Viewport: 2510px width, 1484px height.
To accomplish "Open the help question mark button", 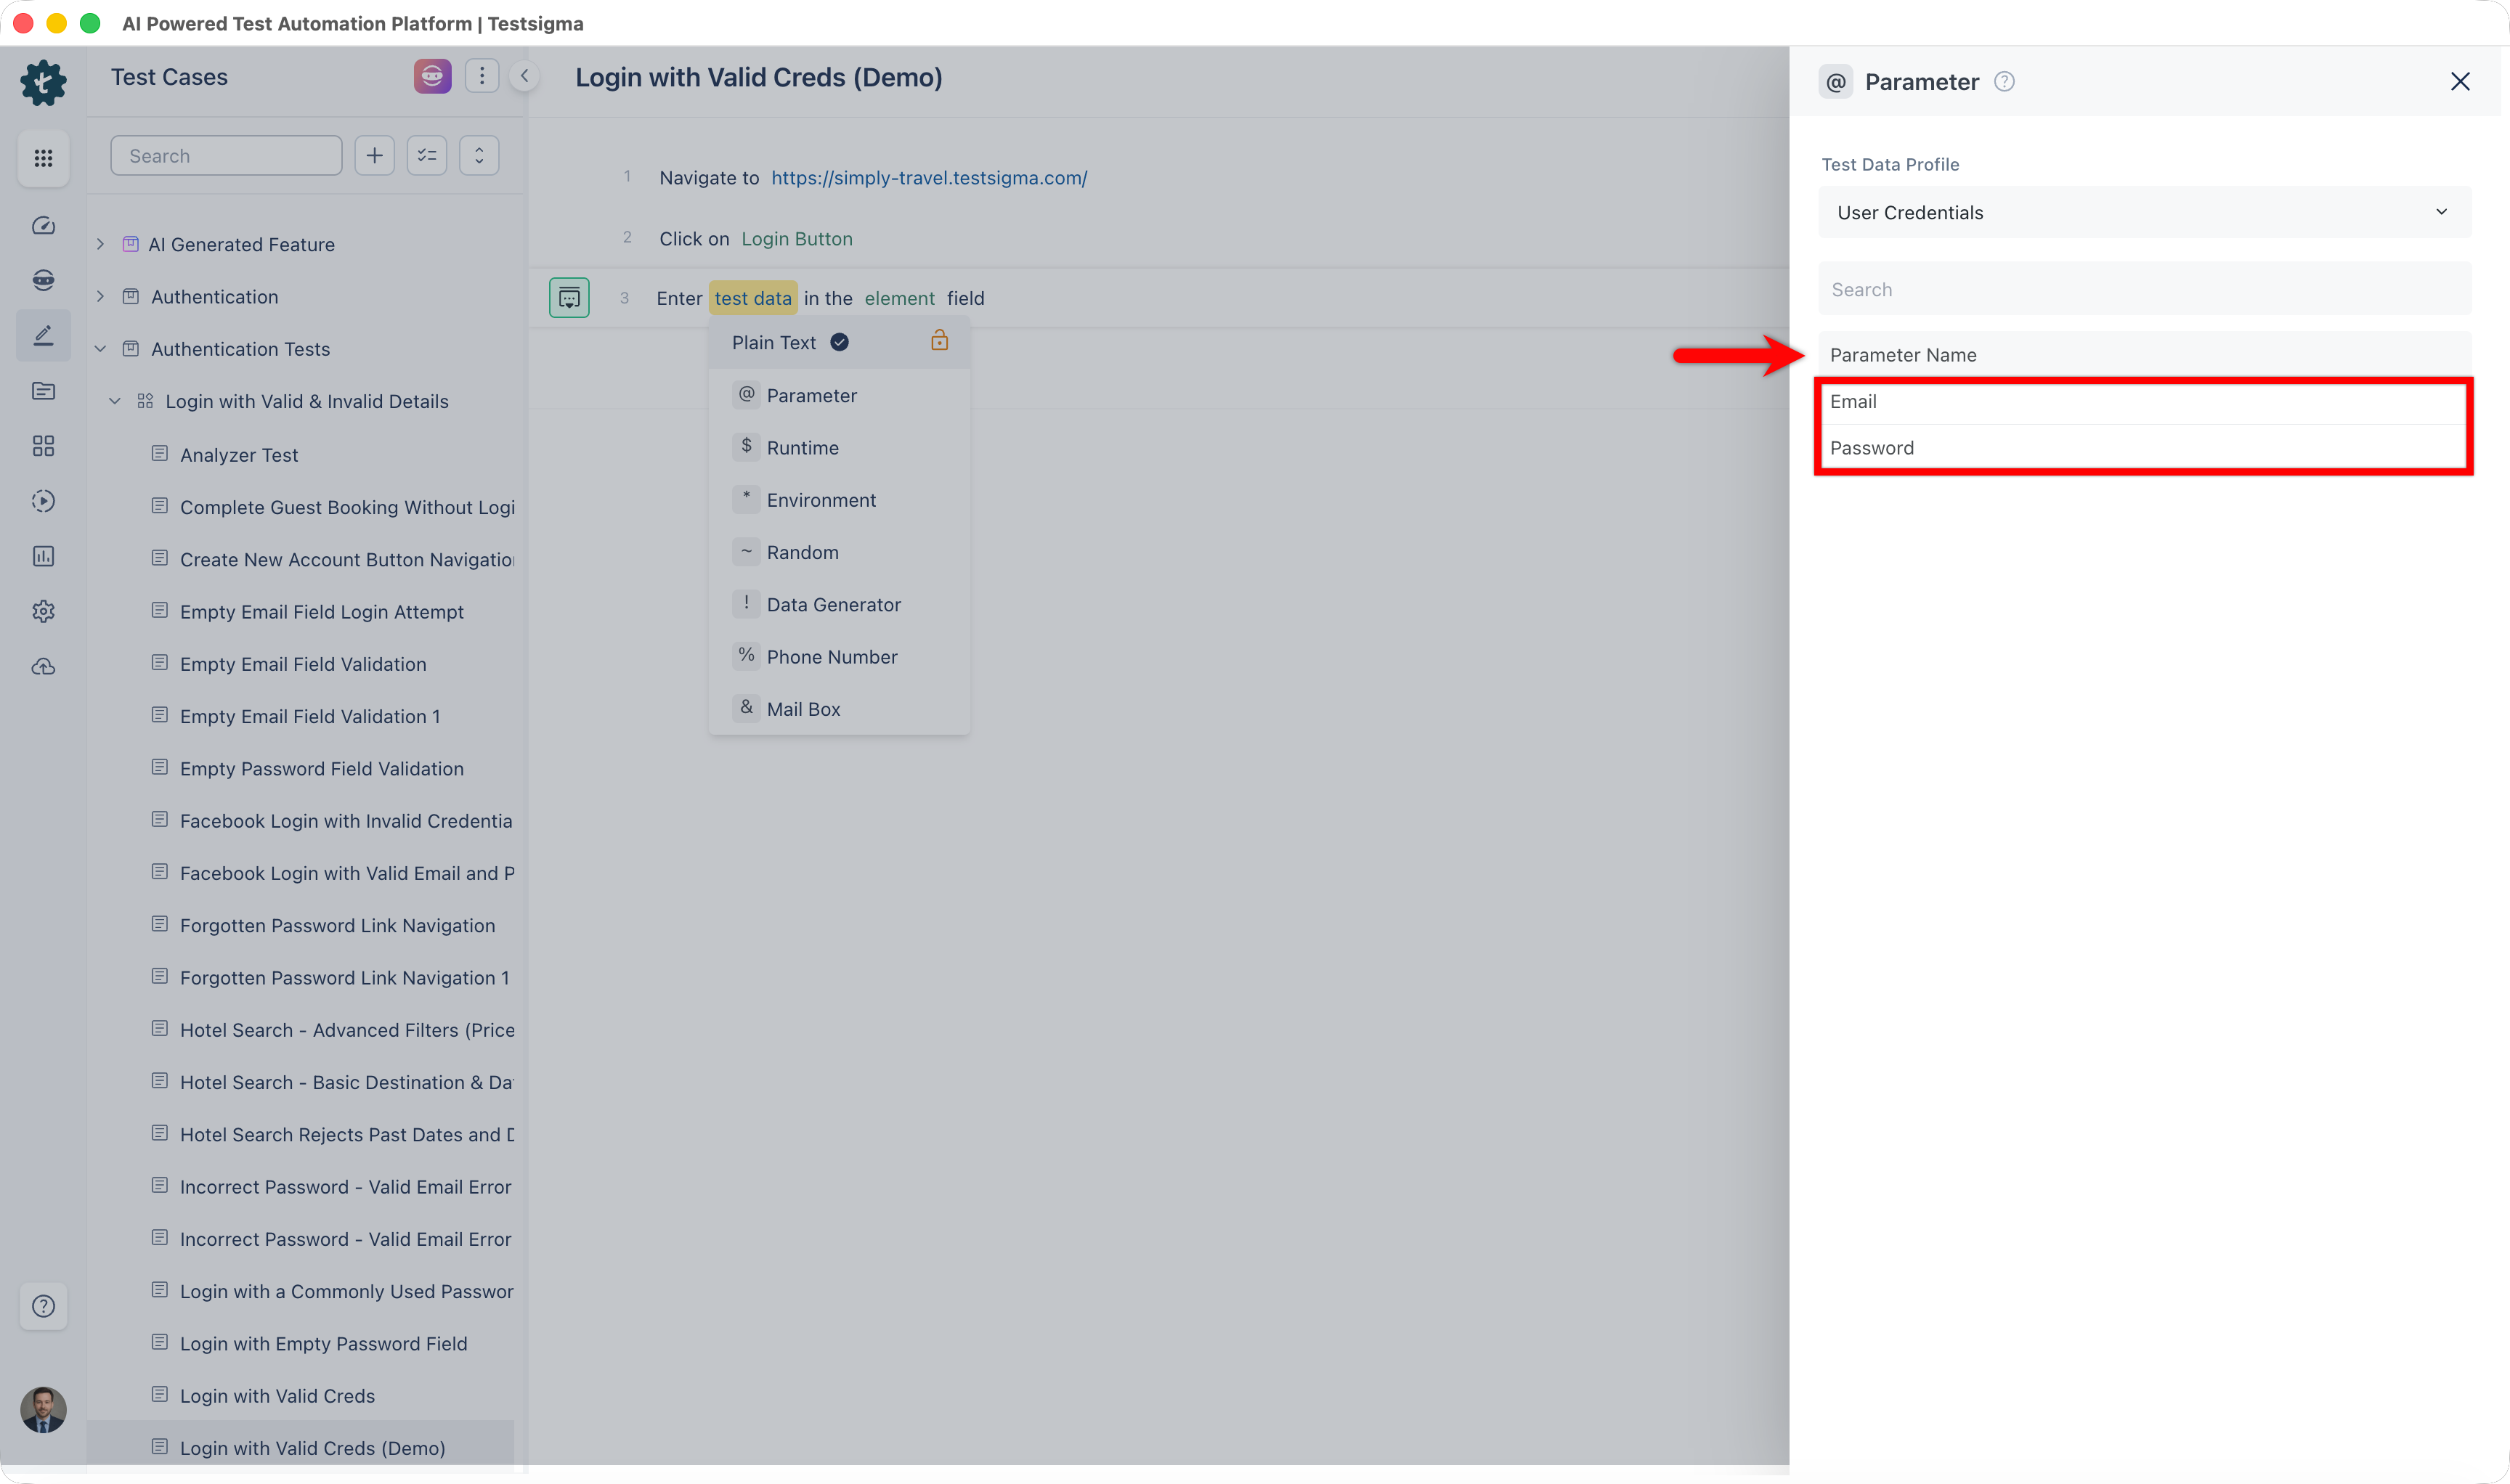I will coord(43,1306).
